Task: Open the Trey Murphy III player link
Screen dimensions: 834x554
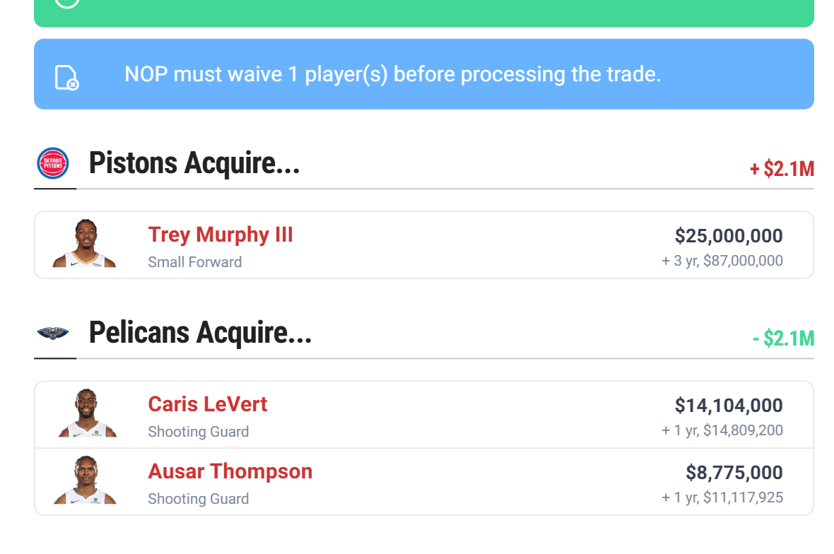Action: [221, 235]
